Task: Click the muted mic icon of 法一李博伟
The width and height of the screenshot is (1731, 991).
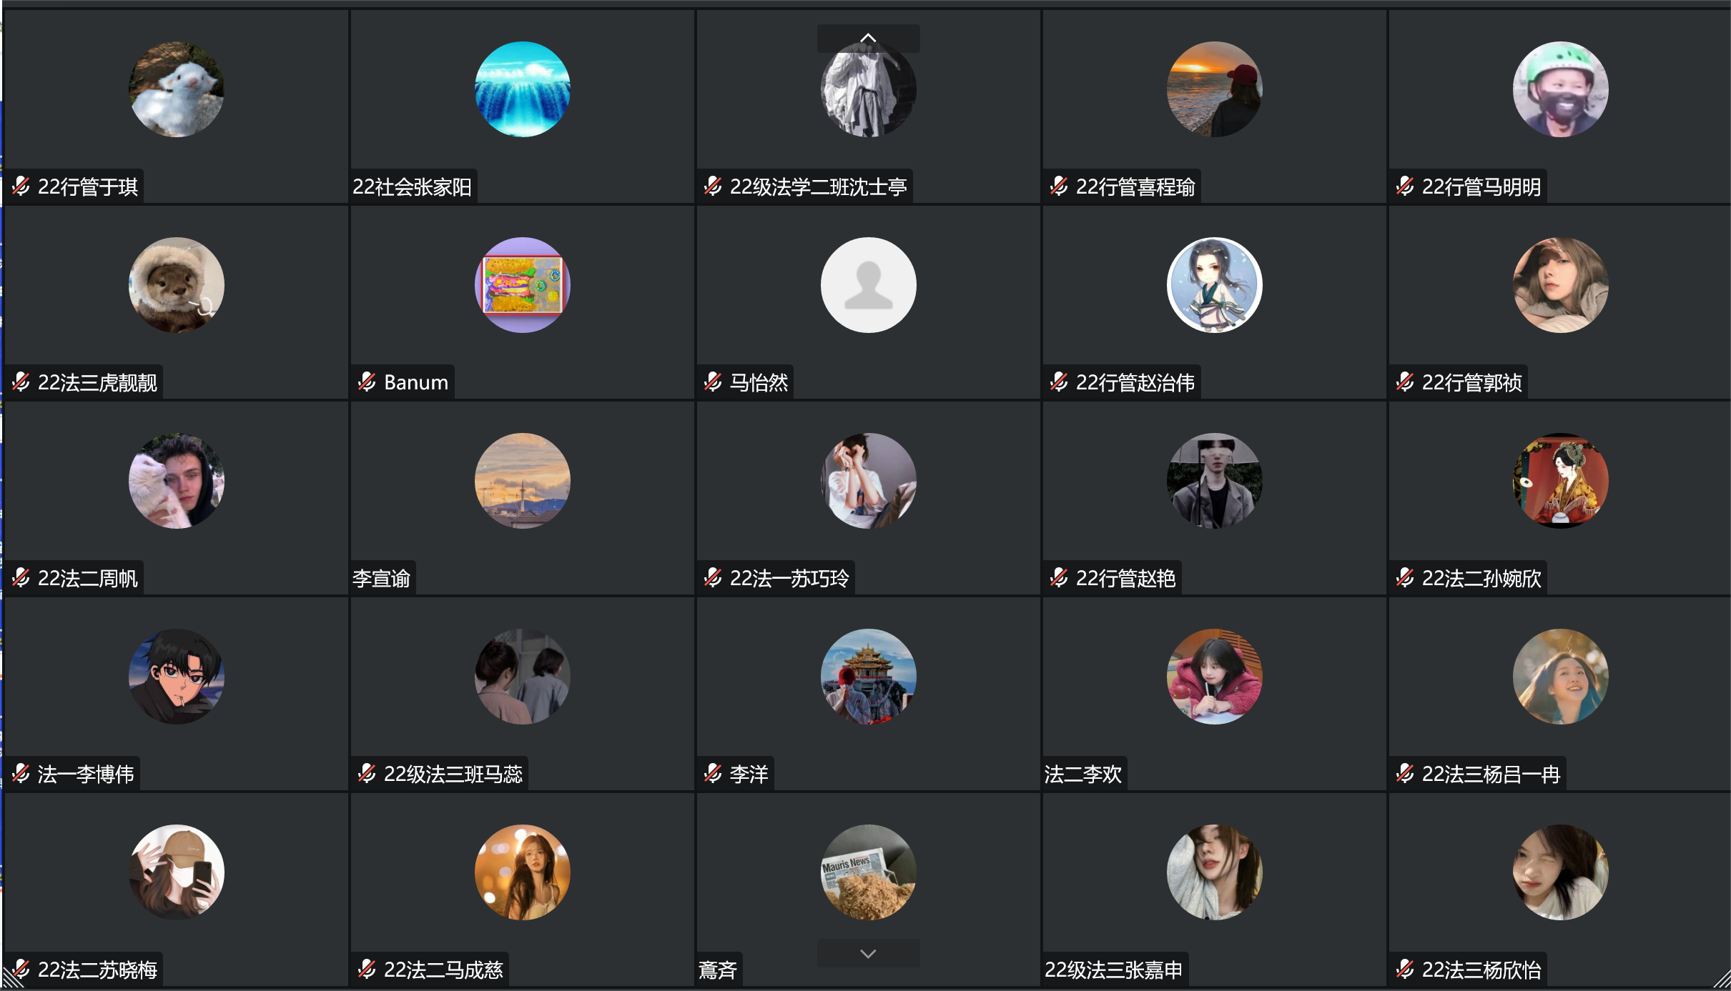Action: click(x=21, y=774)
